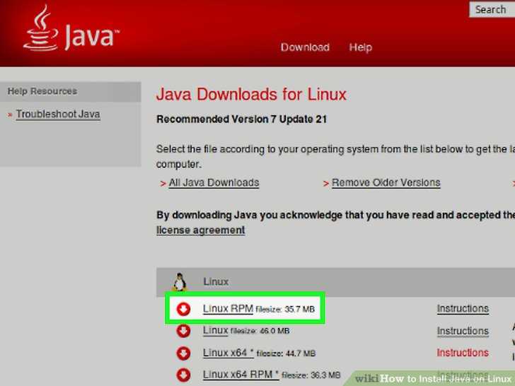Click the download icon beside Linux 46.0 MB

click(183, 331)
